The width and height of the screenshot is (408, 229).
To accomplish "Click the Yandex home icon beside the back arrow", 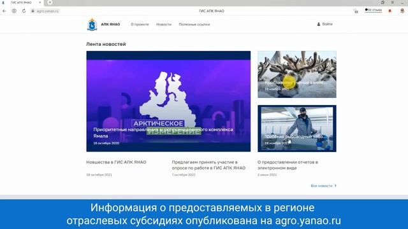I will coord(14,11).
